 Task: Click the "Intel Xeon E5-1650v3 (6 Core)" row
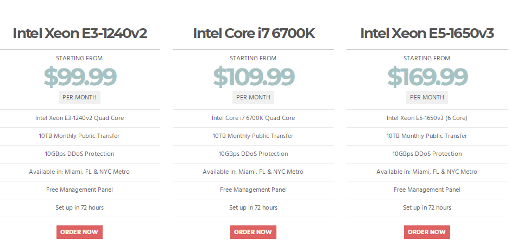(x=427, y=118)
